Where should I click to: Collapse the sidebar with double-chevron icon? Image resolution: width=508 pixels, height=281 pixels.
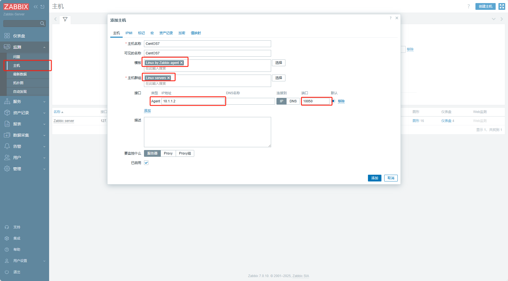tap(36, 7)
